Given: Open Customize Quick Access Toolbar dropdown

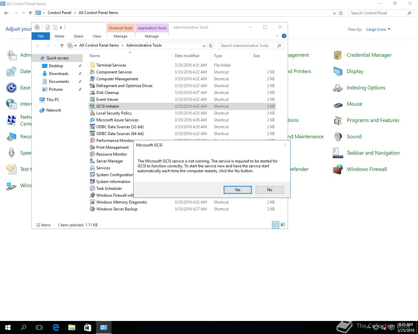Looking at the screenshot, I should coord(61,27).
